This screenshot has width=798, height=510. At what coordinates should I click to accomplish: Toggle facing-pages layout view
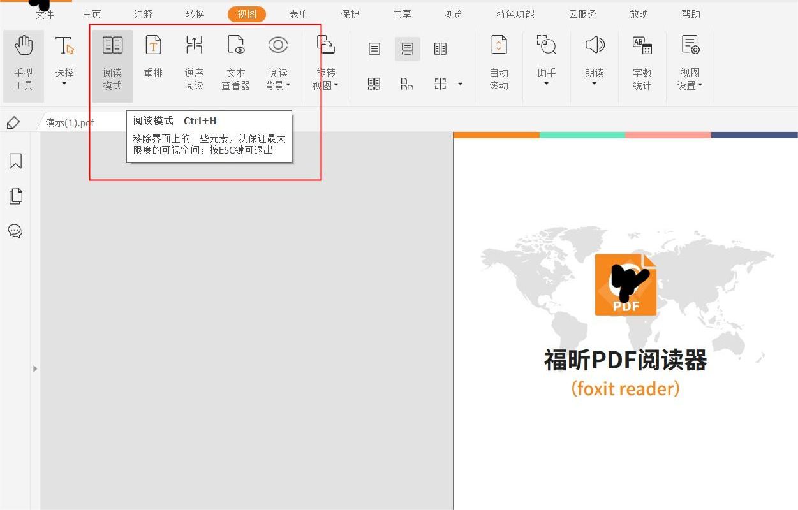pos(440,48)
